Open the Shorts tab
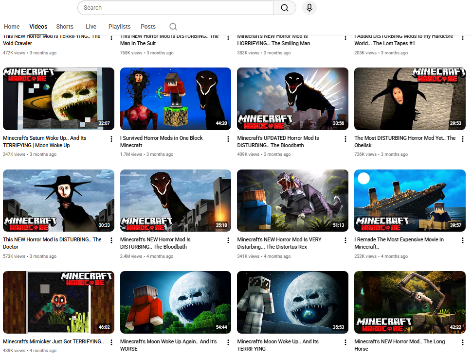 click(65, 27)
